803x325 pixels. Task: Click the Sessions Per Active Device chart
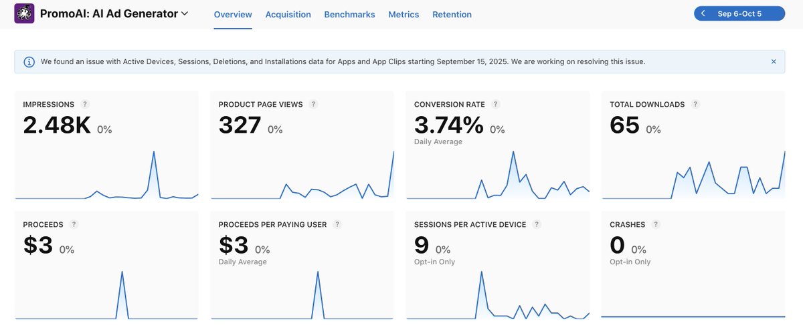498,294
